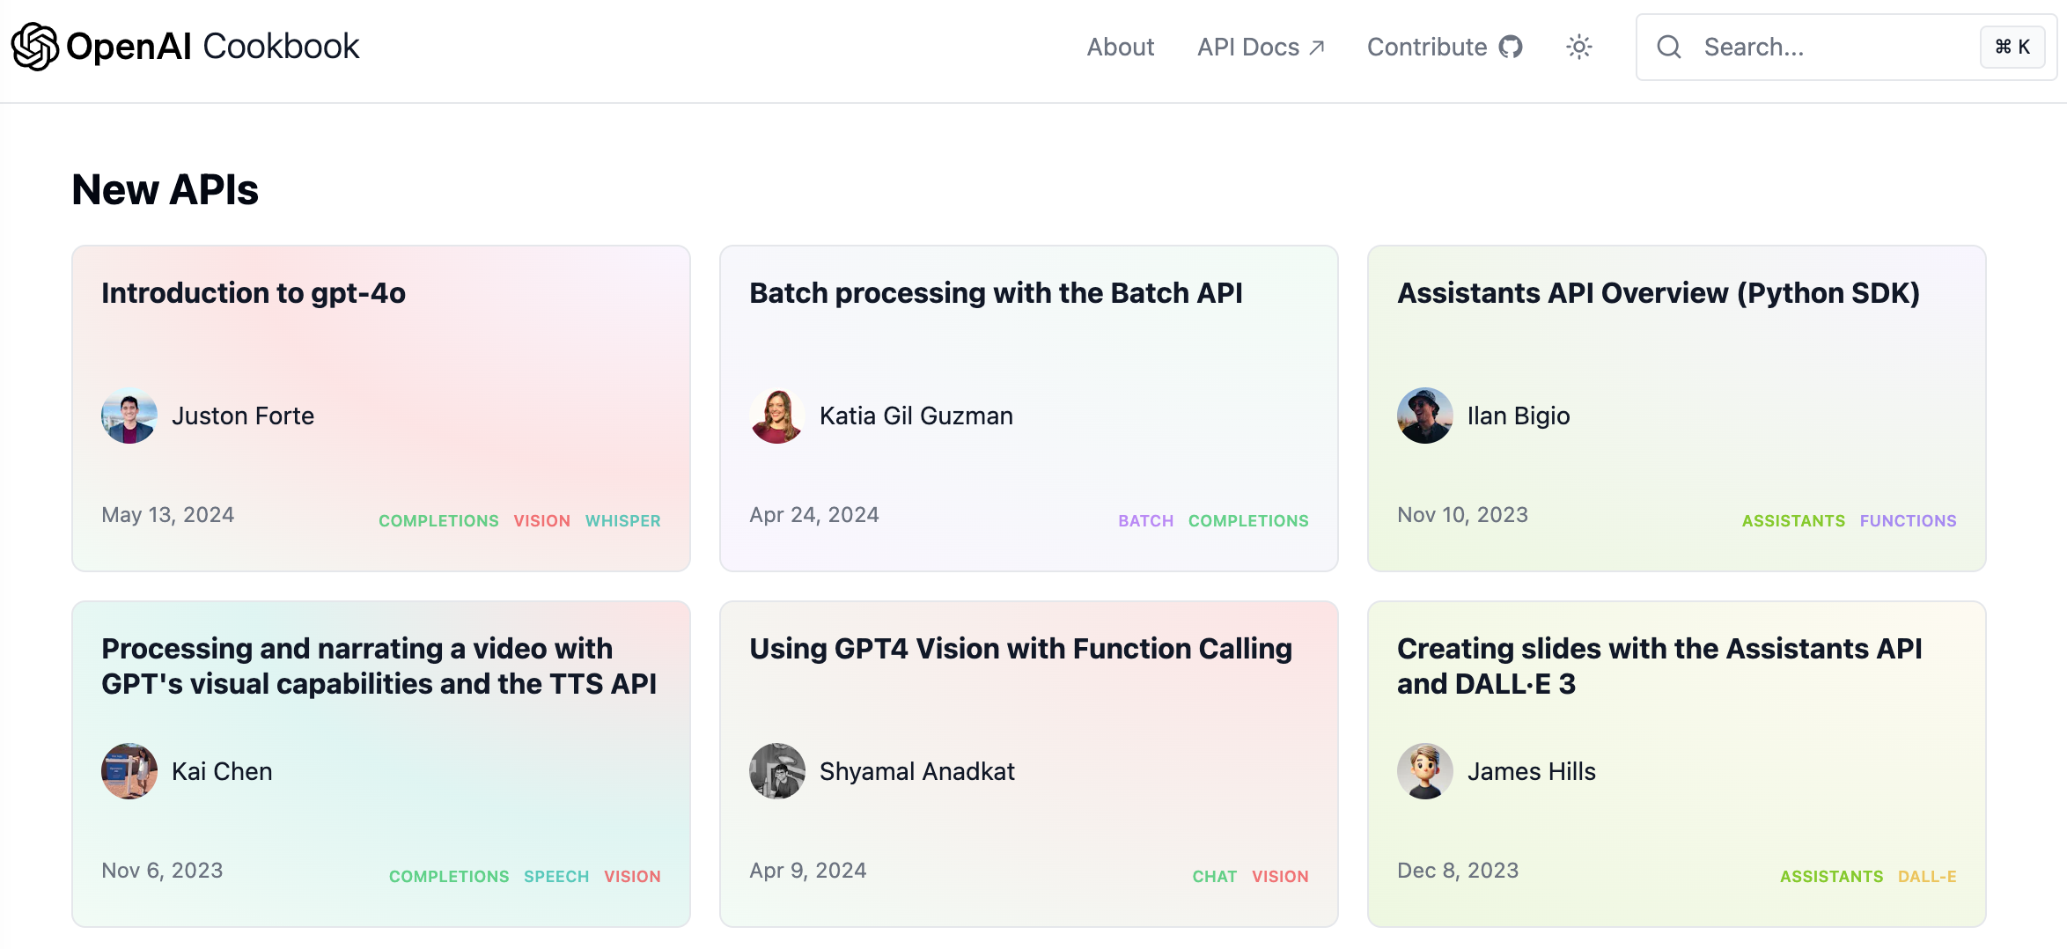The width and height of the screenshot is (2067, 949).
Task: Click the New APIs section heading
Action: [x=165, y=189]
